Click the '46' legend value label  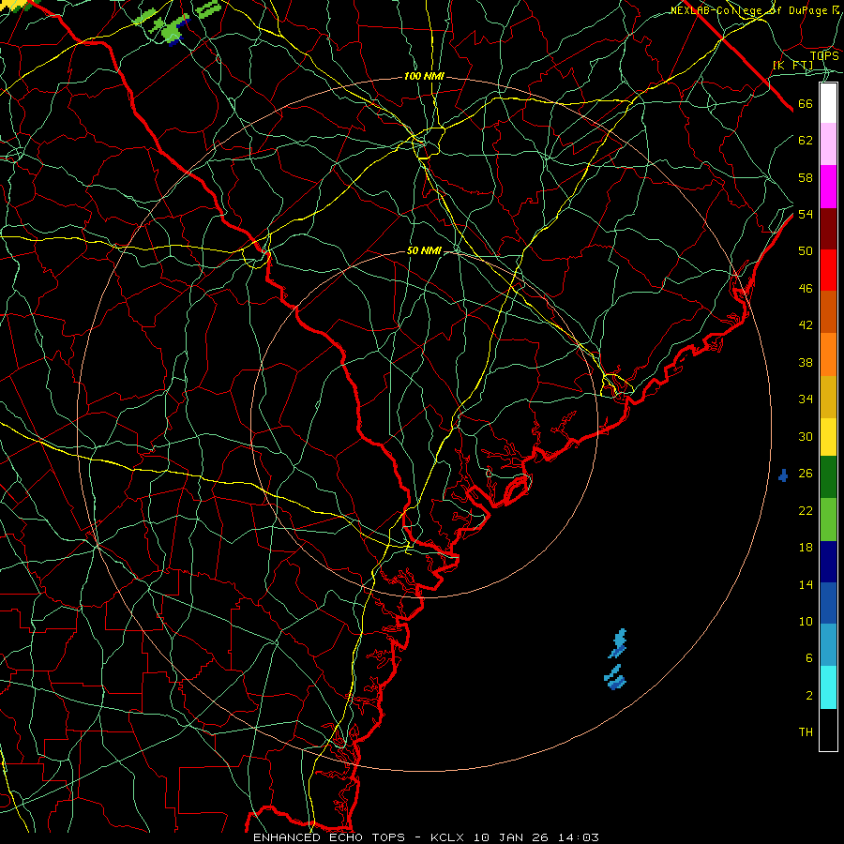(x=806, y=289)
